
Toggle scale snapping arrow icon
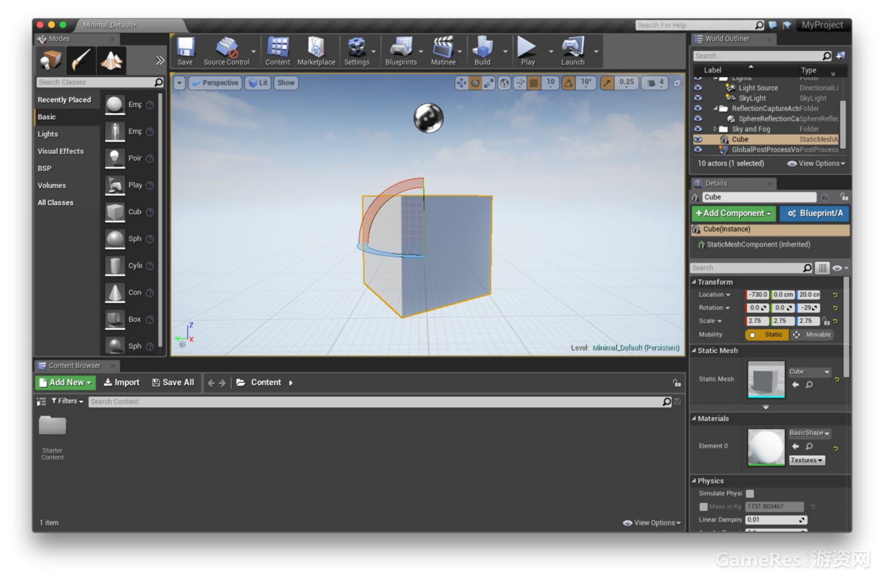tap(607, 83)
